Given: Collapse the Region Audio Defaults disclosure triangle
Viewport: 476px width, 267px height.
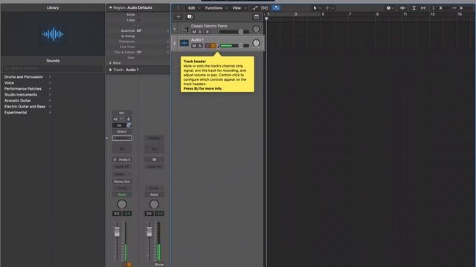Looking at the screenshot, I should click(111, 7).
